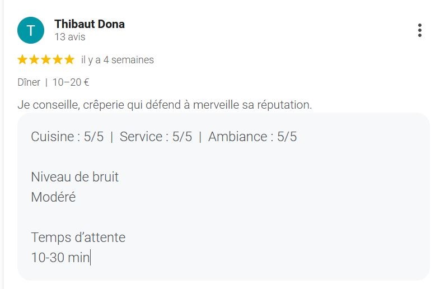Click the second yellow rating star

click(x=34, y=59)
